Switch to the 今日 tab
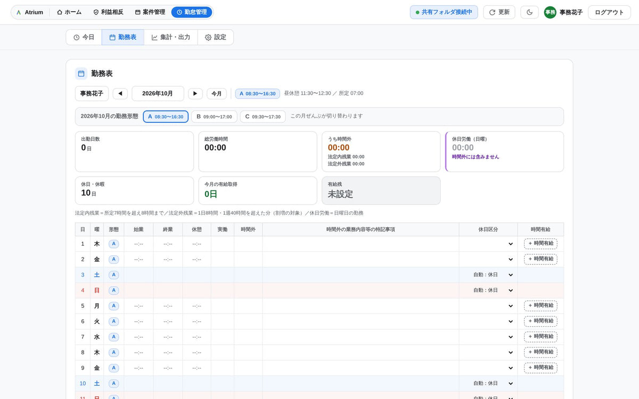Image resolution: width=639 pixels, height=399 pixels. [x=84, y=37]
